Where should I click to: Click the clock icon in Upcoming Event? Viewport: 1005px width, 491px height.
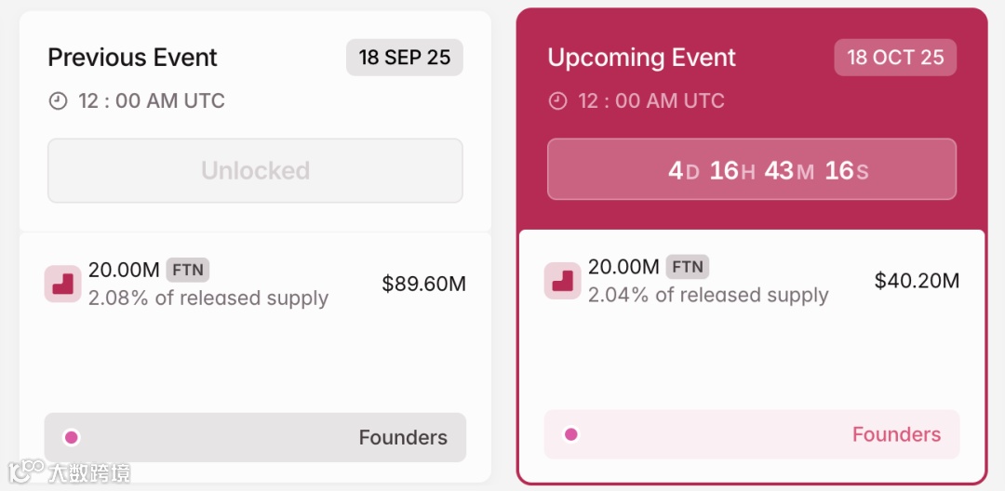(x=557, y=101)
